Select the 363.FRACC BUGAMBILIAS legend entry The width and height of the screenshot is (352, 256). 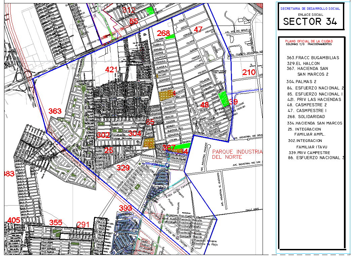coord(313,58)
